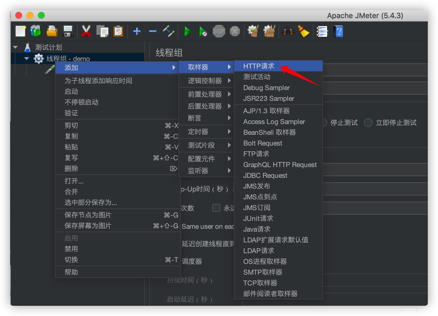The image size is (438, 316).
Task: Click the binoculars Search icon
Action: [x=288, y=31]
